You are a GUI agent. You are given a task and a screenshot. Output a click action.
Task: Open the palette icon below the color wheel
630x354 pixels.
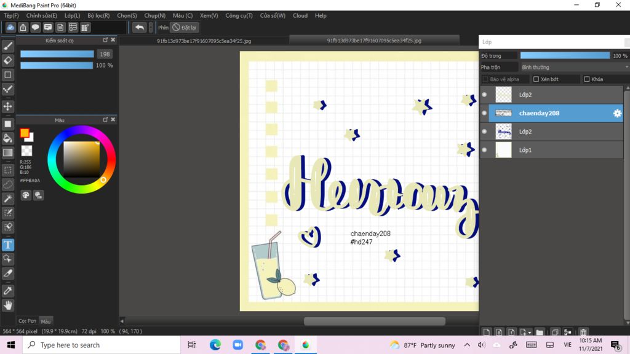[26, 195]
